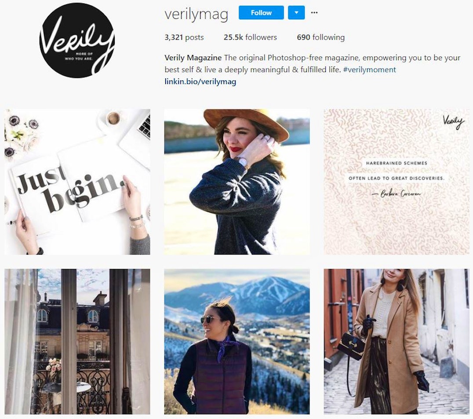The height and width of the screenshot is (419, 473).
Task: Click the #verilymoment hashtag
Action: (x=370, y=69)
